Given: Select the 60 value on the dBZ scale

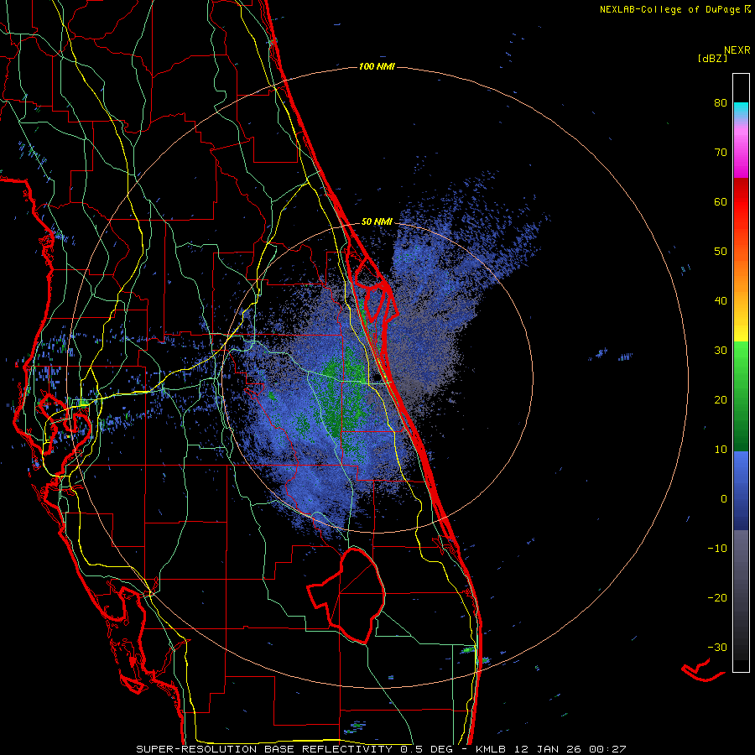Looking at the screenshot, I should pyautogui.click(x=721, y=201).
